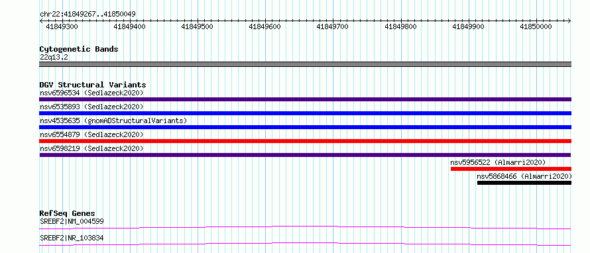Screen dimensions: 590x253
Task: Select the purple nsv6596534 variant bar
Action: pos(305,99)
